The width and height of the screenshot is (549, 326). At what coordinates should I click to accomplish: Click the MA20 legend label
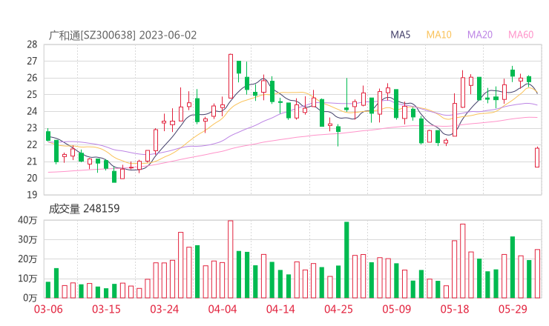point(480,35)
